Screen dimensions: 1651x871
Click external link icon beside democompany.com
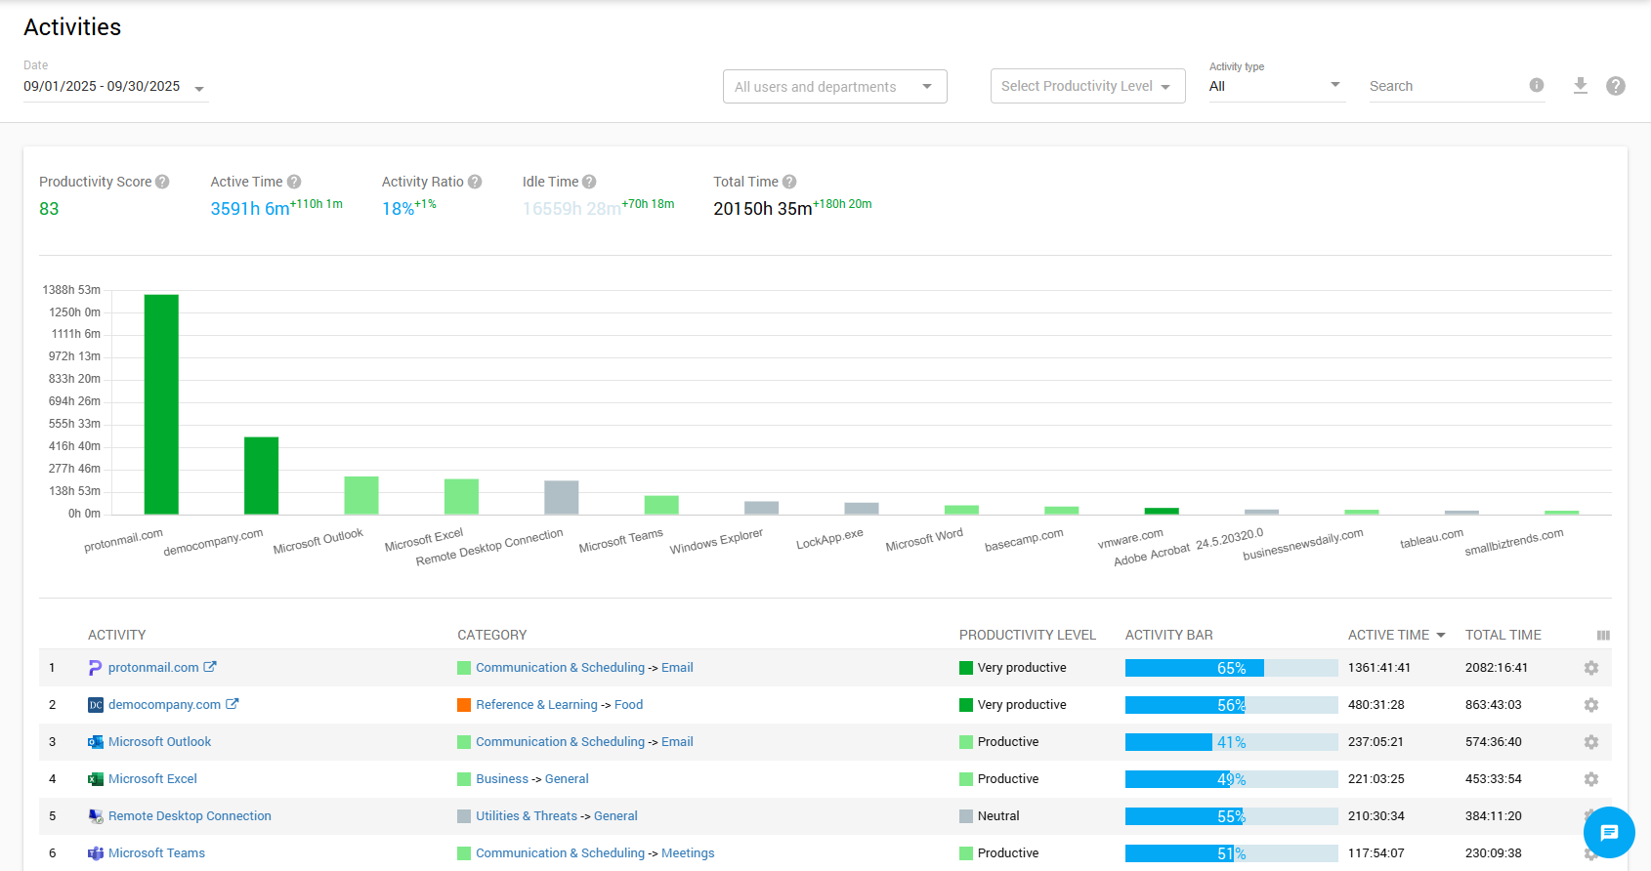(233, 704)
